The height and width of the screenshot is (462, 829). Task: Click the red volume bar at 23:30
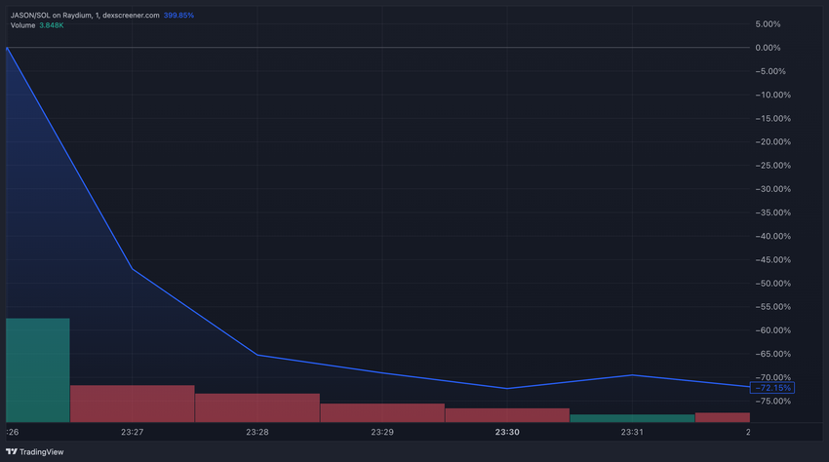pos(507,415)
